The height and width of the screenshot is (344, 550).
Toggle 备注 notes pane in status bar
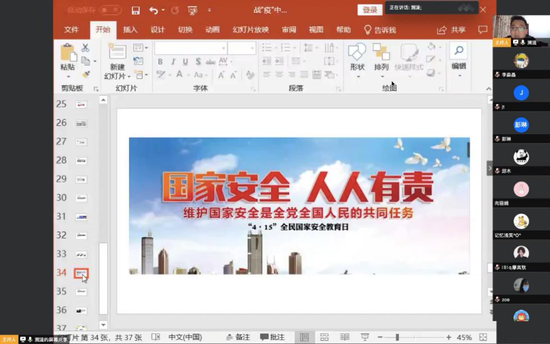[238, 337]
